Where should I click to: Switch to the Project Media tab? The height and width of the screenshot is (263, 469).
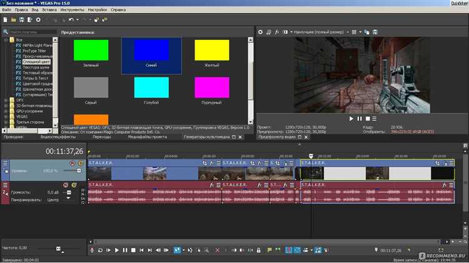point(148,137)
